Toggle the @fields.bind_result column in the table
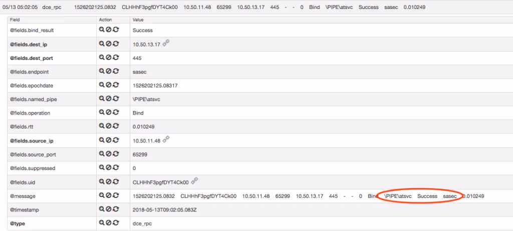The width and height of the screenshot is (513, 231). tap(116, 29)
